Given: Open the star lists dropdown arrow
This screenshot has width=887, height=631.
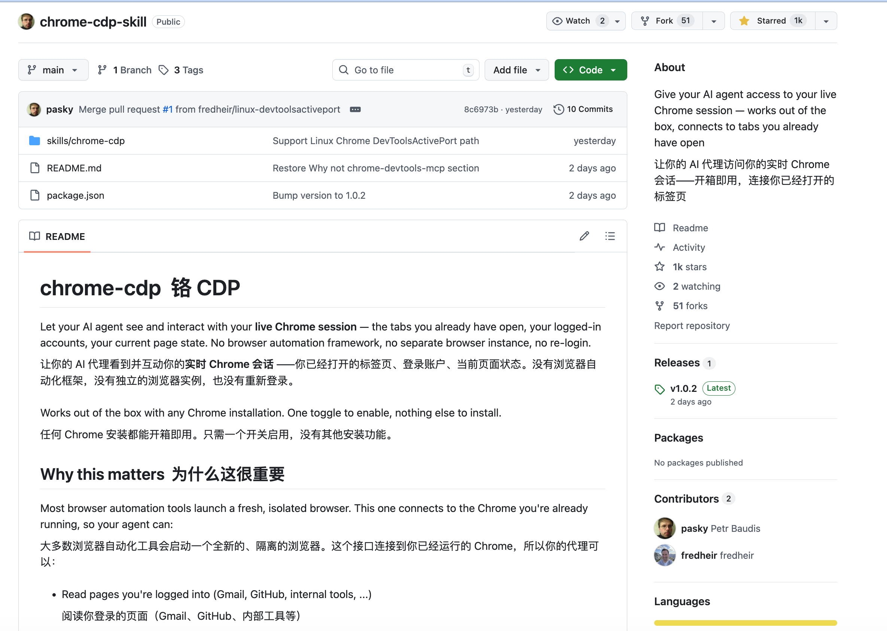Looking at the screenshot, I should (826, 21).
